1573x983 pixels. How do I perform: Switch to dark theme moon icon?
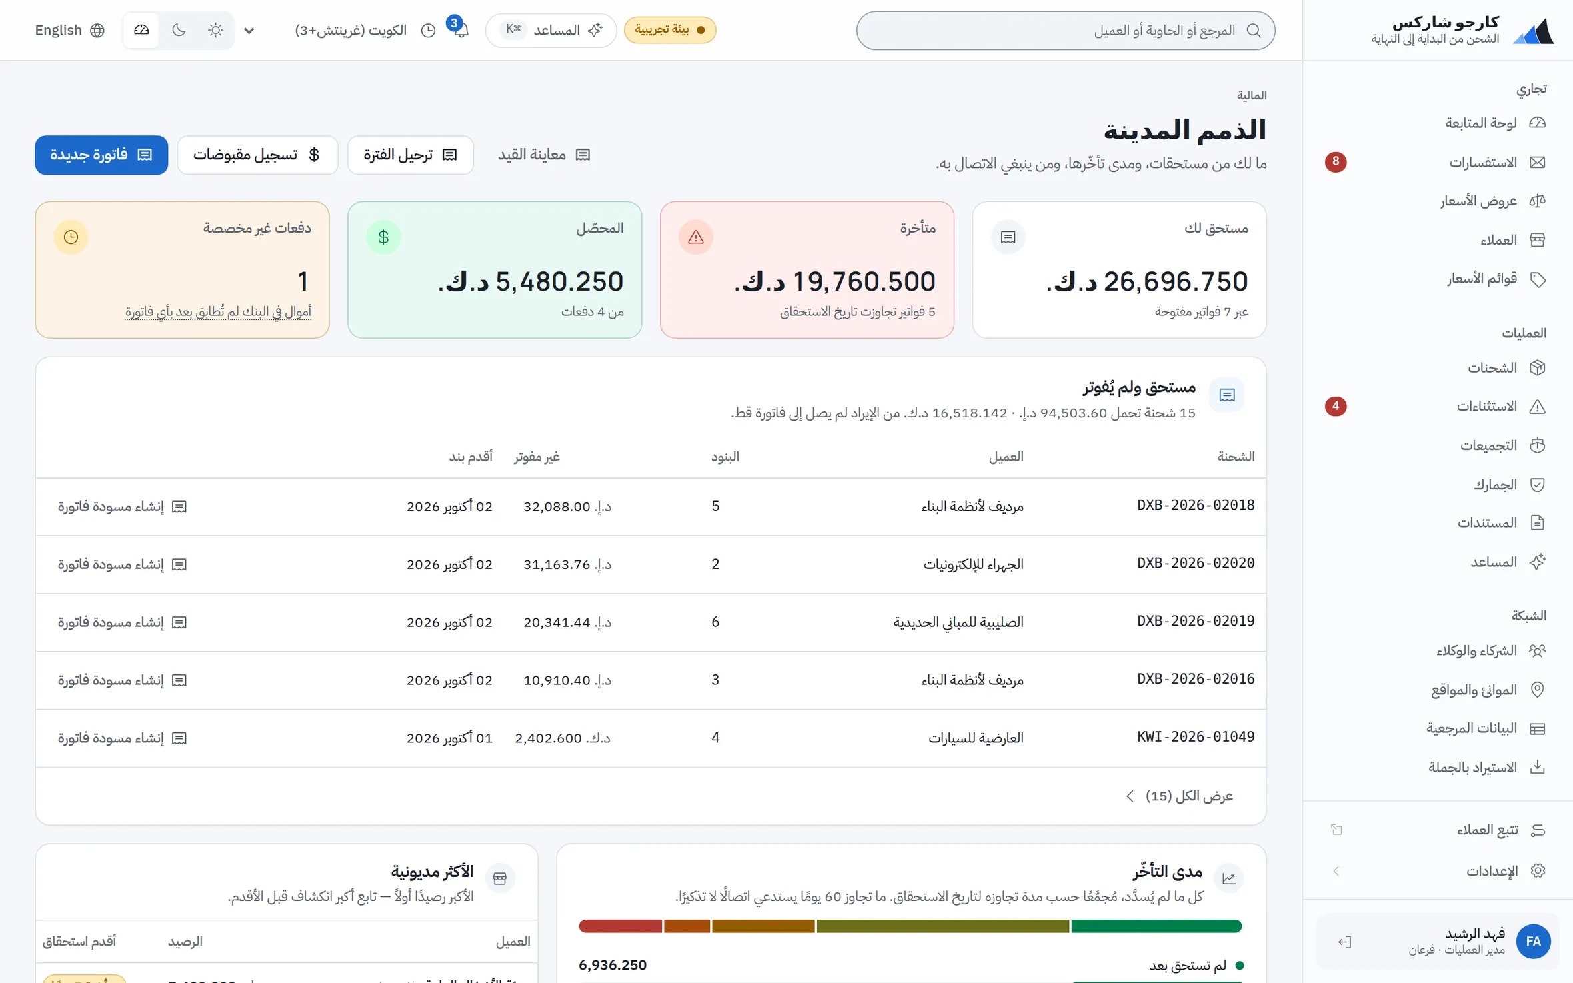coord(179,30)
